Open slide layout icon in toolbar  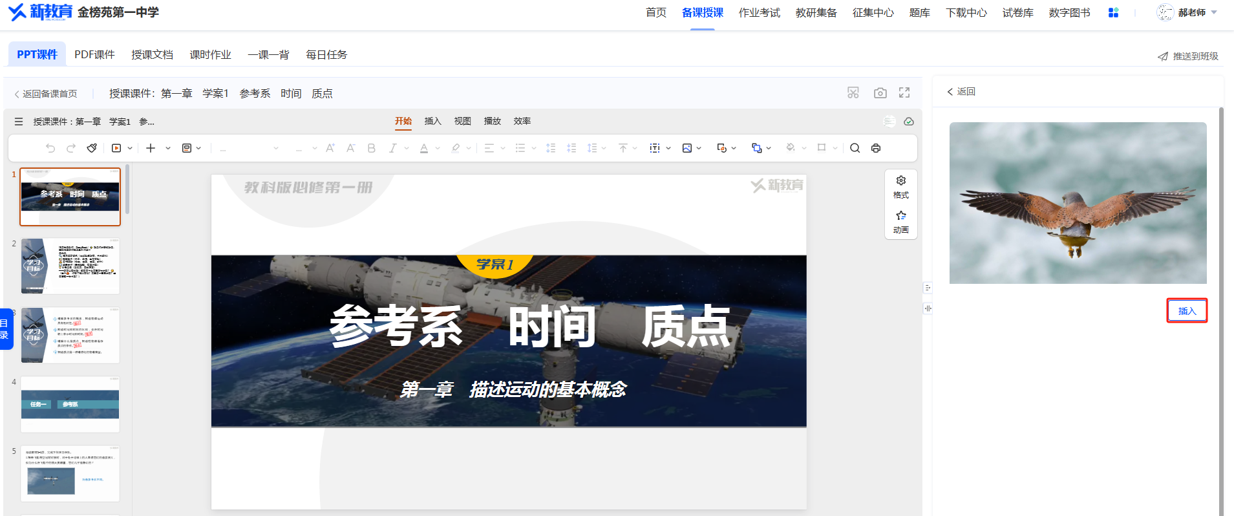click(x=187, y=148)
